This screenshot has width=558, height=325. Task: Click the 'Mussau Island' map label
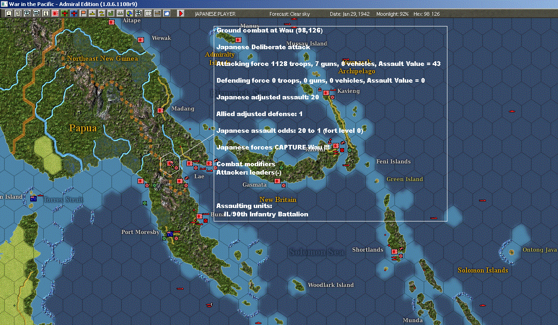(x=307, y=44)
